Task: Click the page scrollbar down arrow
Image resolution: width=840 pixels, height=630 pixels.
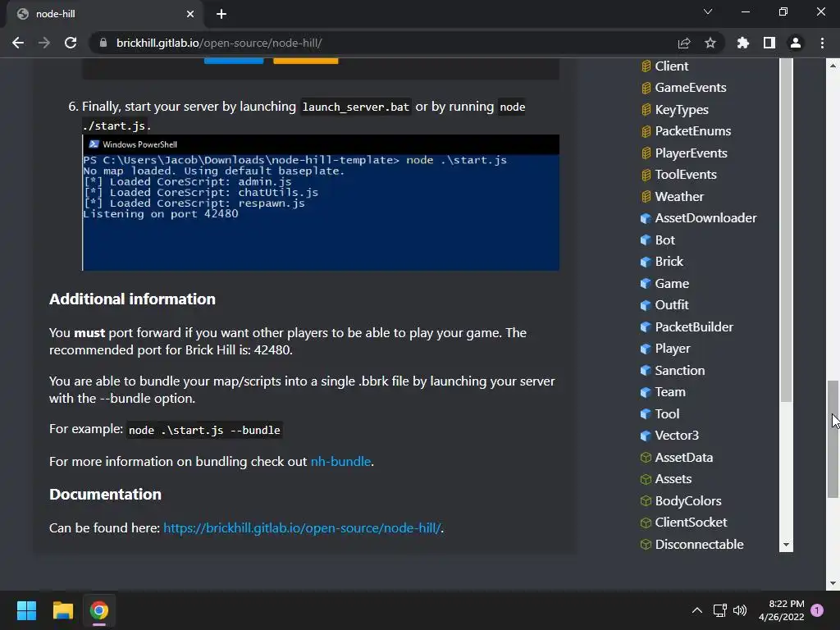Action: [833, 583]
